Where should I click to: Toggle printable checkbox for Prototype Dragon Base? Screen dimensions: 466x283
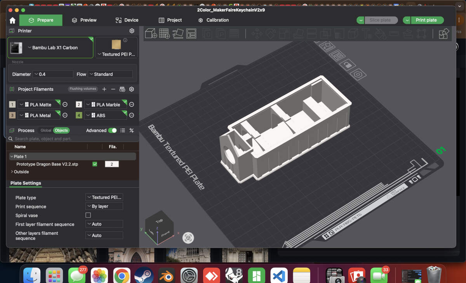click(x=95, y=164)
